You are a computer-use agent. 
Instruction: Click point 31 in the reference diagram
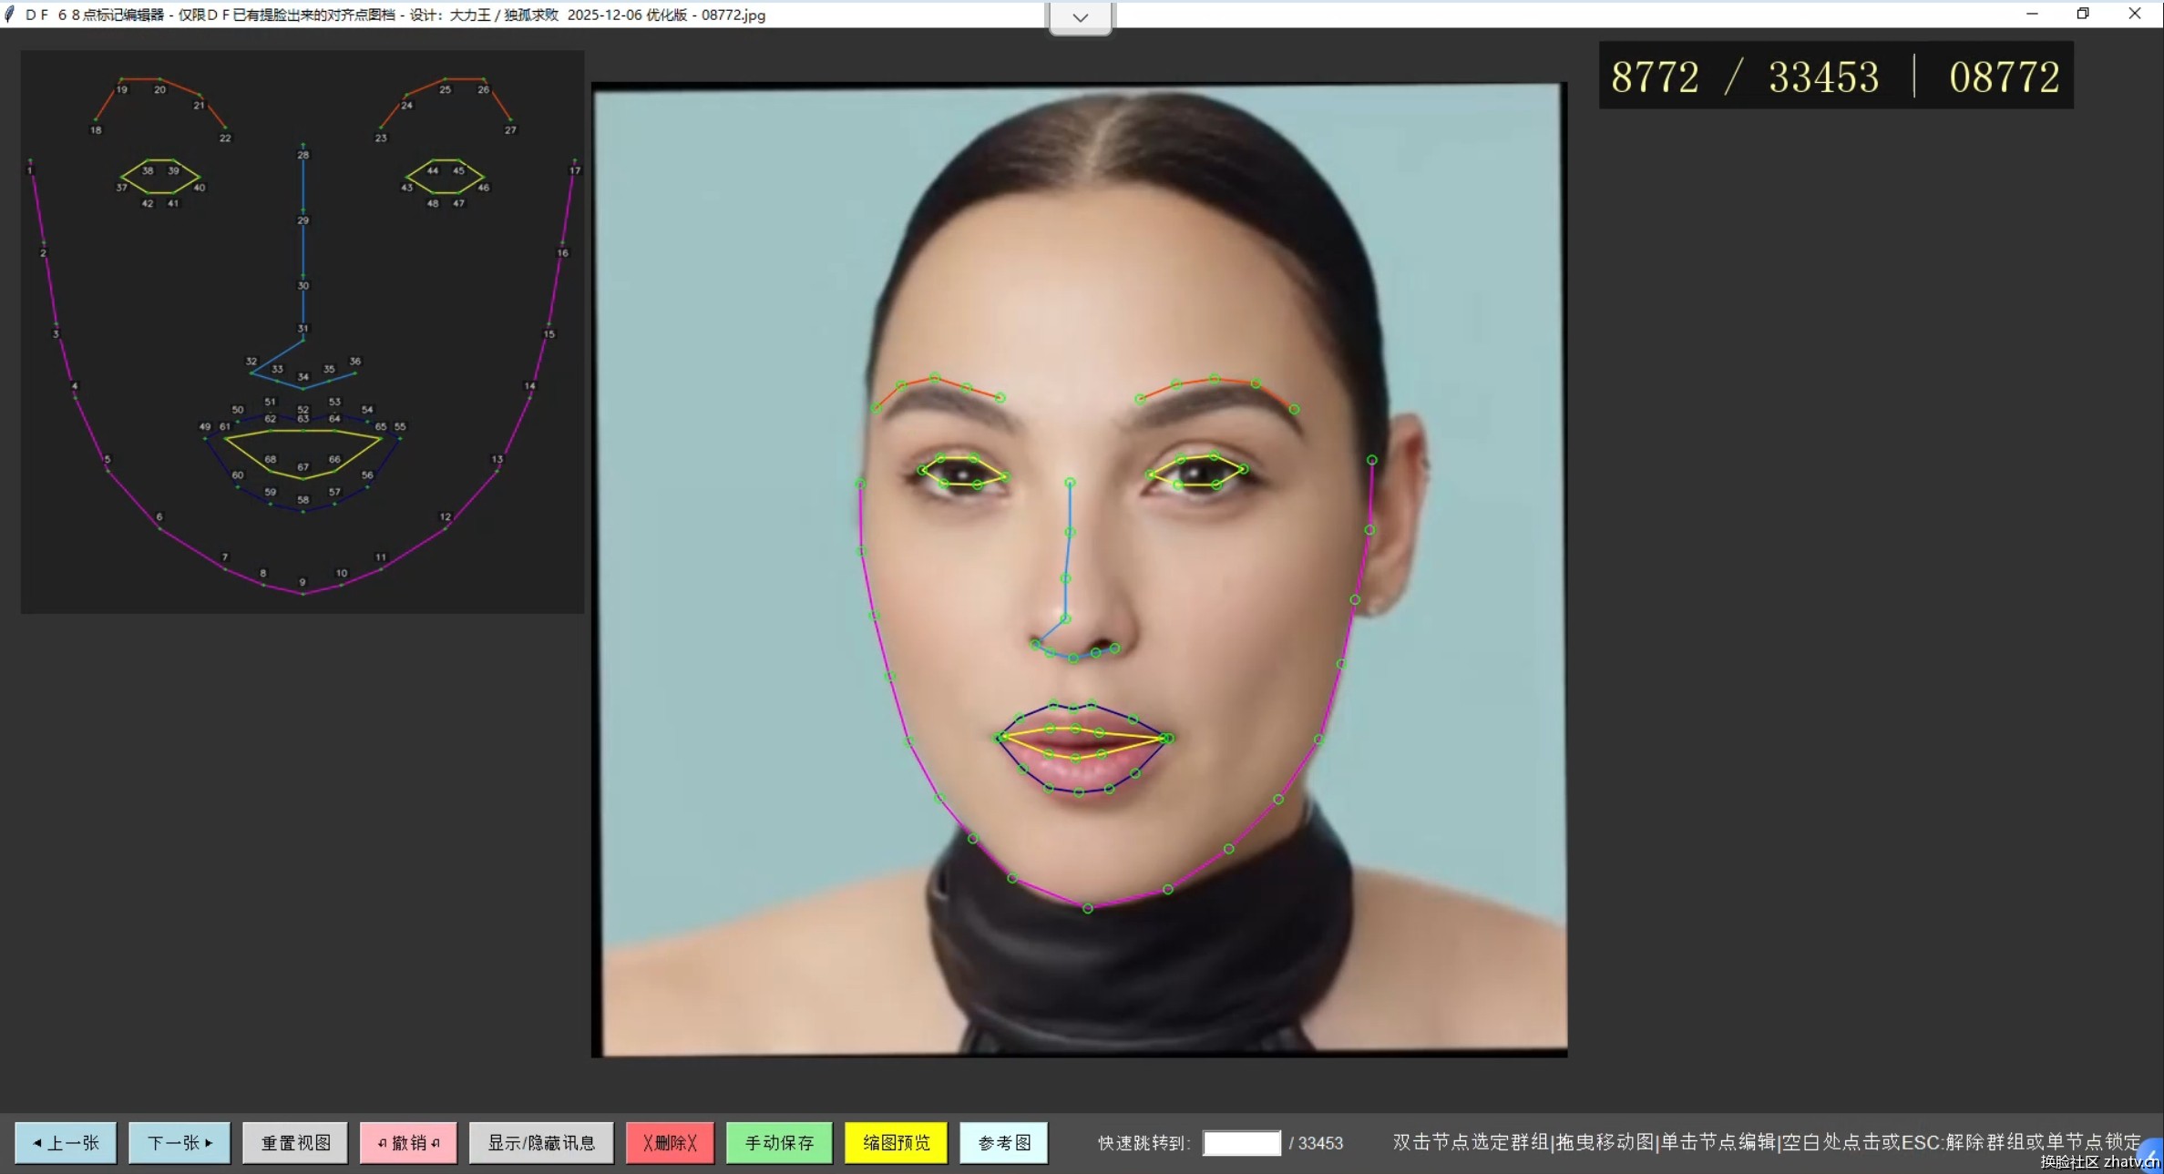[303, 339]
